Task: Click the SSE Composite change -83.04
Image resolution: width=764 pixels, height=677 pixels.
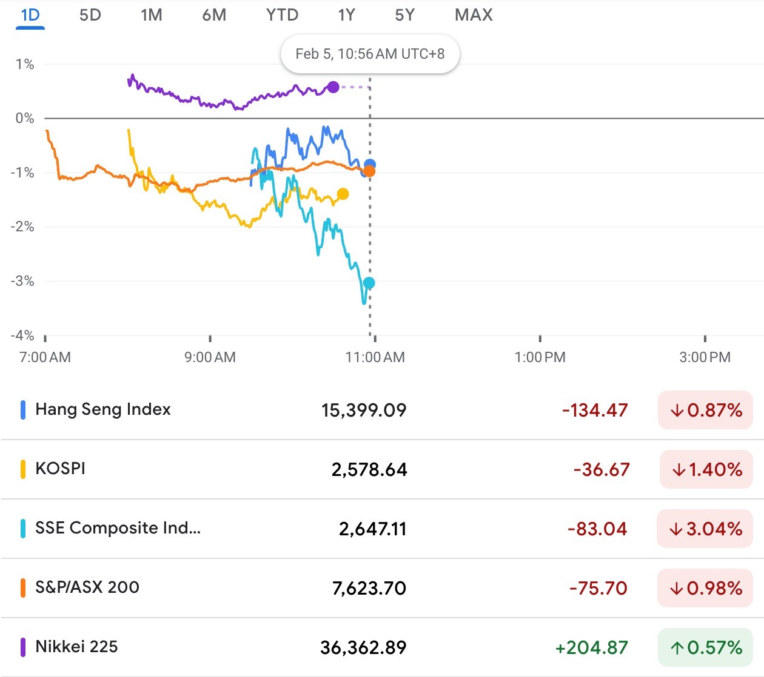Action: point(597,529)
